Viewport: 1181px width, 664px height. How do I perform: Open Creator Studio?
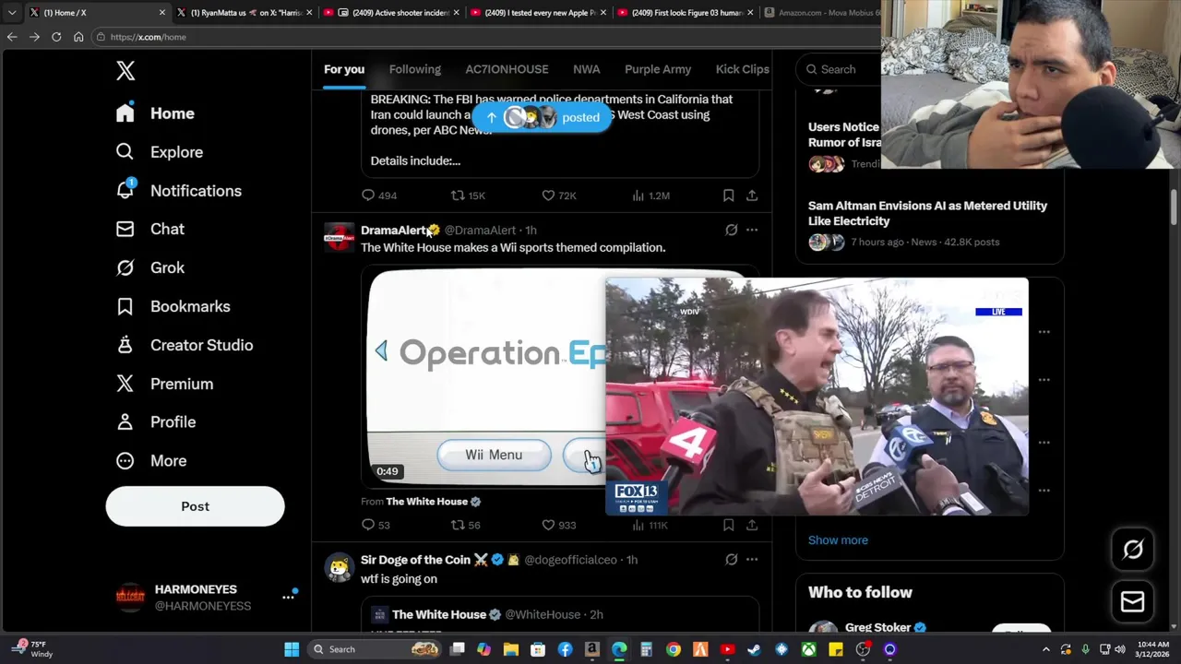184,345
